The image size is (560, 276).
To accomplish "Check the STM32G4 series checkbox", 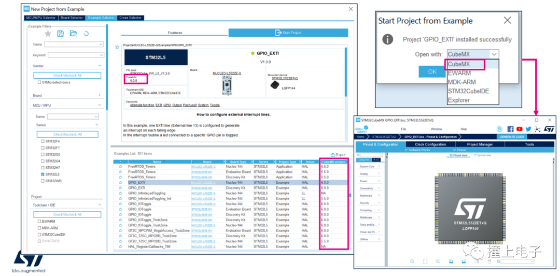I will [43, 161].
